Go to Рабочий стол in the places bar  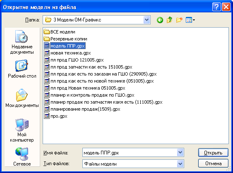tap(22, 69)
